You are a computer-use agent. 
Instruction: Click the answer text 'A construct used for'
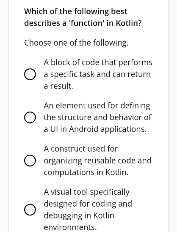click(81, 149)
